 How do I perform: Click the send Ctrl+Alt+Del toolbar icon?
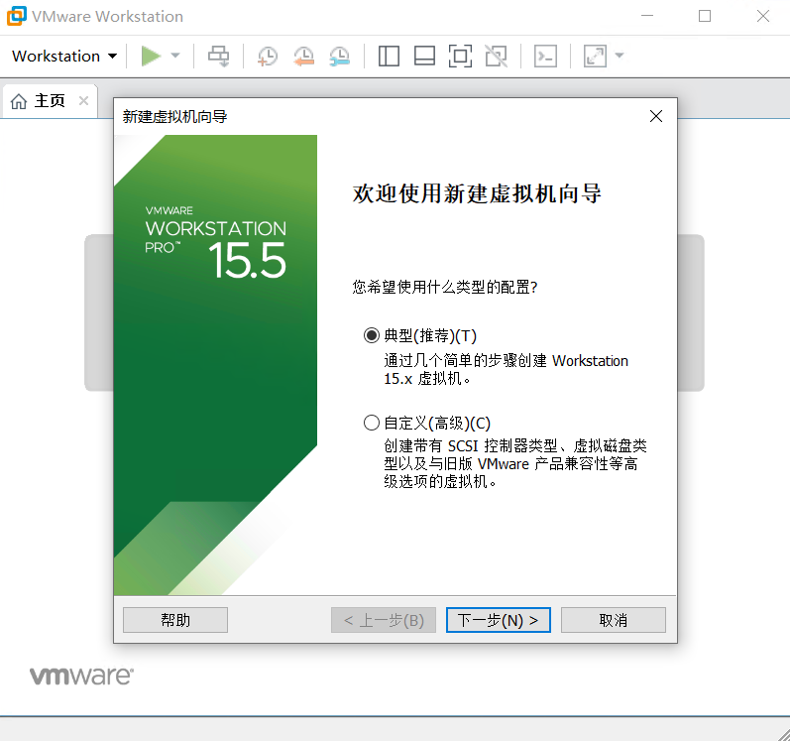point(219,56)
